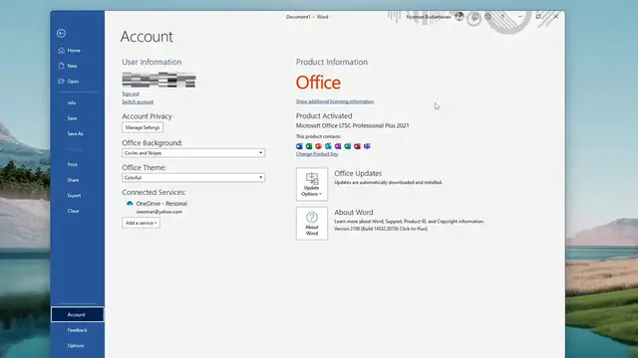Image resolution: width=638 pixels, height=358 pixels.
Task: Click Show additional licensing information link
Action: click(335, 101)
